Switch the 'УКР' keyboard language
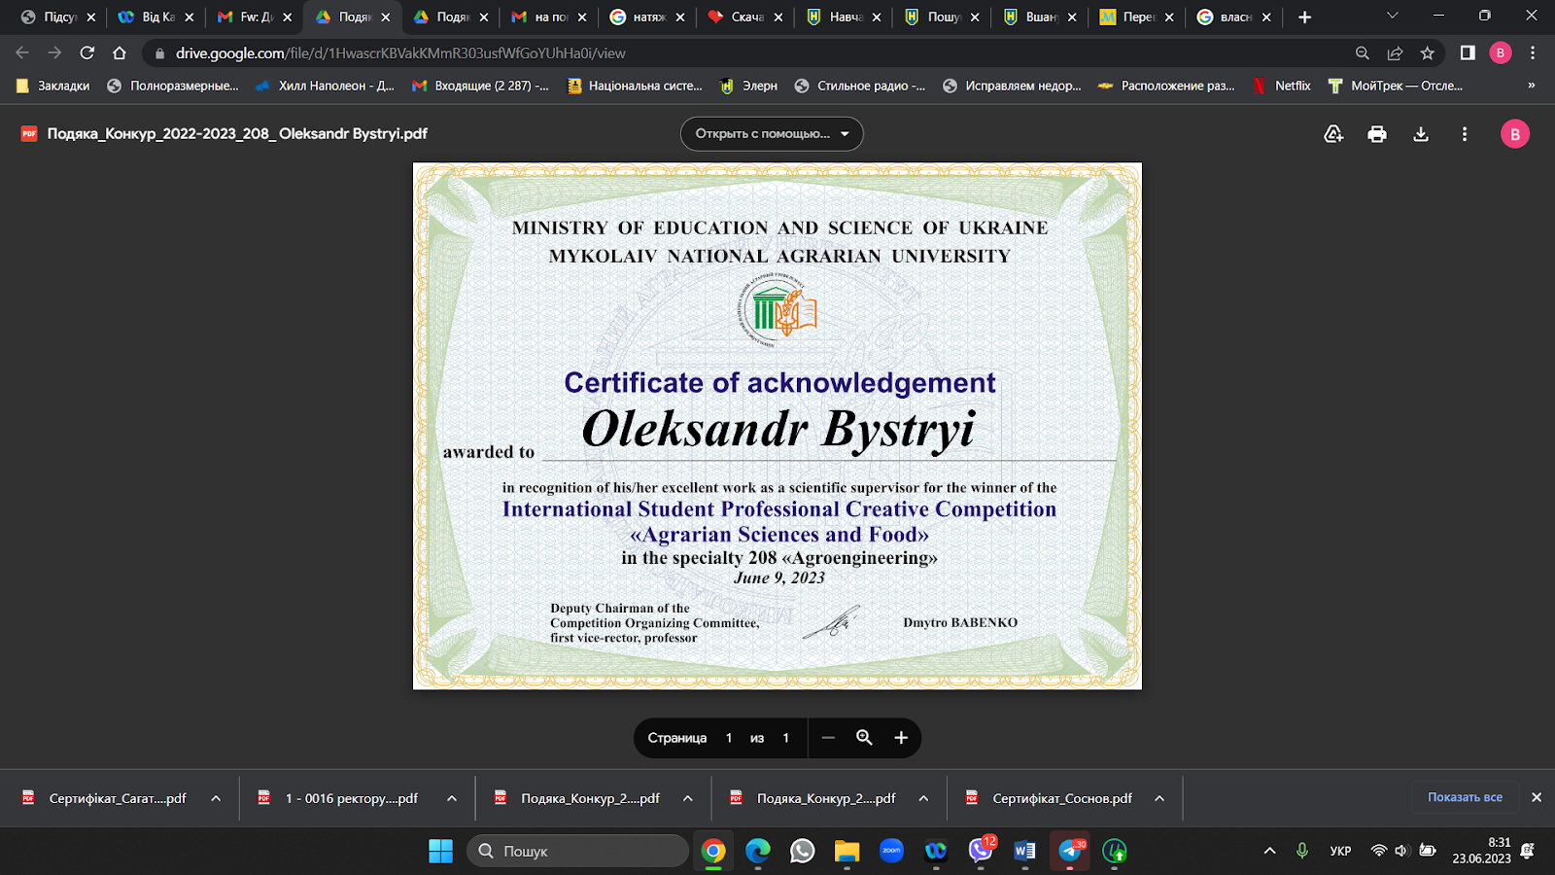 1340,851
